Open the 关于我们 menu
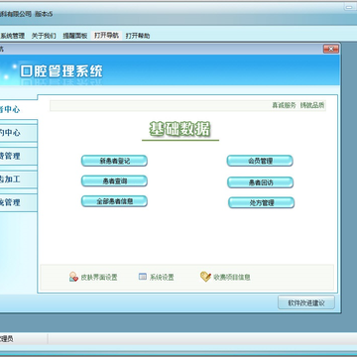The height and width of the screenshot is (357, 357). click(x=44, y=36)
